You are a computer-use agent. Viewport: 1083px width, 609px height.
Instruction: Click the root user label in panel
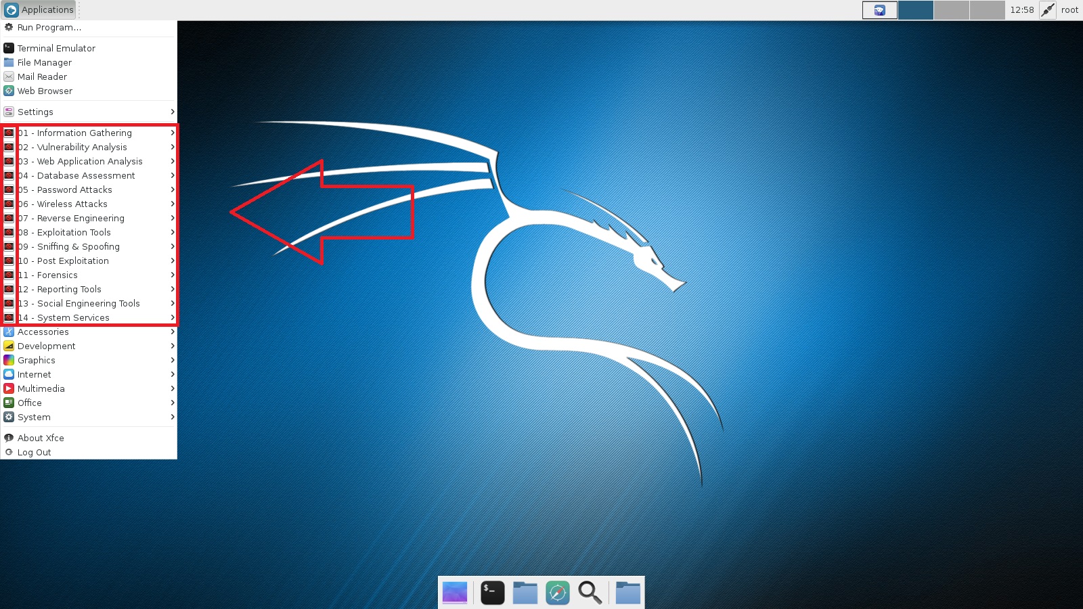(1070, 10)
